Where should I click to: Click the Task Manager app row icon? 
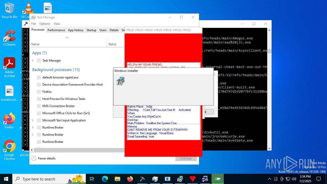pyautogui.click(x=39, y=61)
